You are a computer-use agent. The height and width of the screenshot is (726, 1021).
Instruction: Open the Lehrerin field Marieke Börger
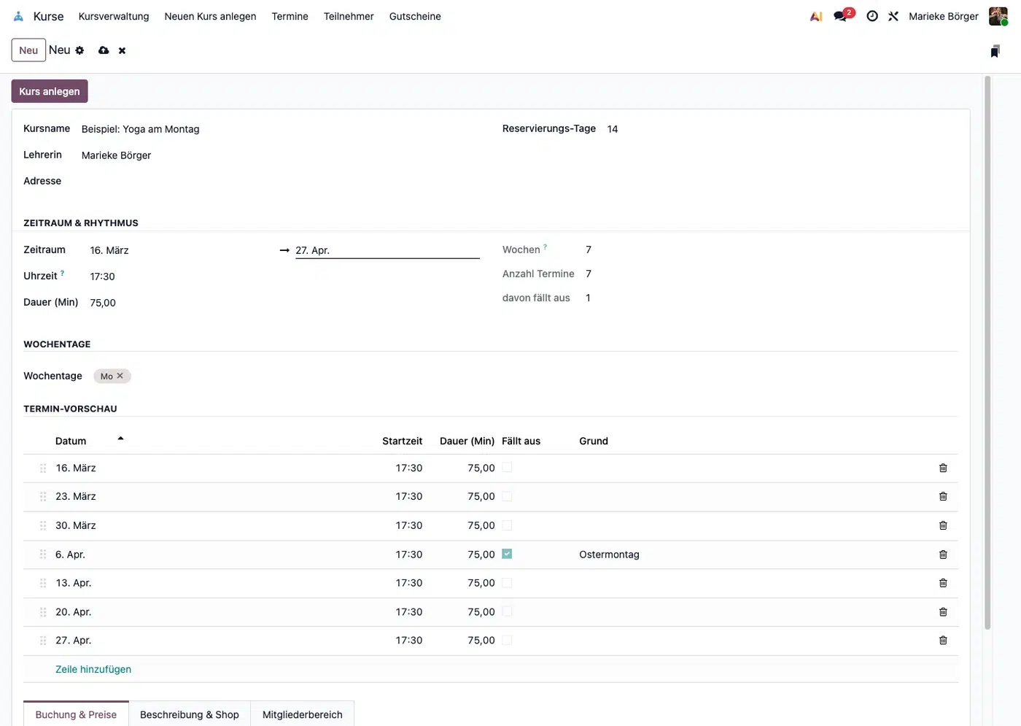pos(279,155)
